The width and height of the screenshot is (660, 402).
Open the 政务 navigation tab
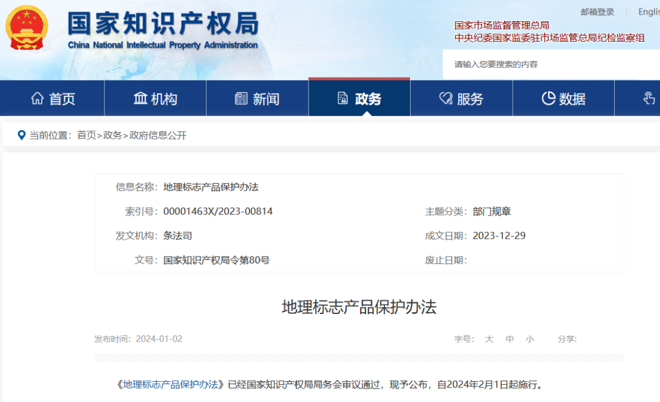pyautogui.click(x=359, y=97)
